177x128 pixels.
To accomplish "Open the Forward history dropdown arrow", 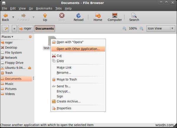I will click(x=34, y=17).
